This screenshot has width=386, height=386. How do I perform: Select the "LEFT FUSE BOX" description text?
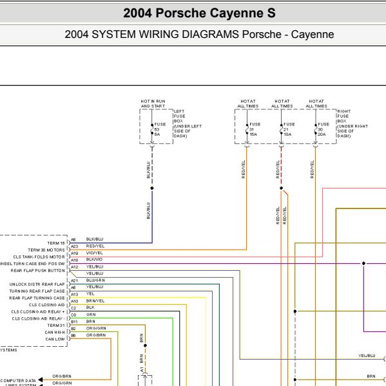(x=188, y=124)
